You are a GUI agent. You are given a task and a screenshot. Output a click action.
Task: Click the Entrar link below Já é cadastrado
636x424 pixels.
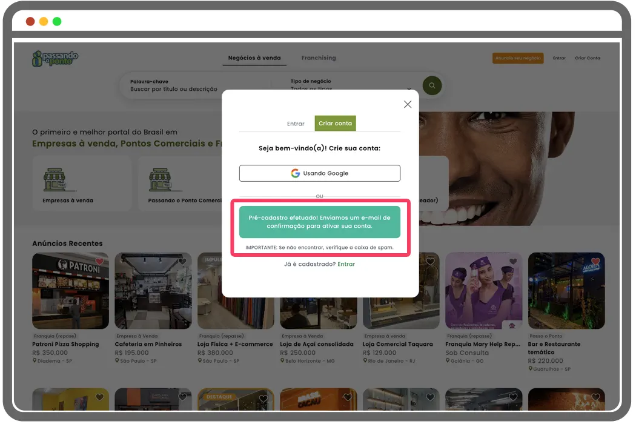(346, 264)
